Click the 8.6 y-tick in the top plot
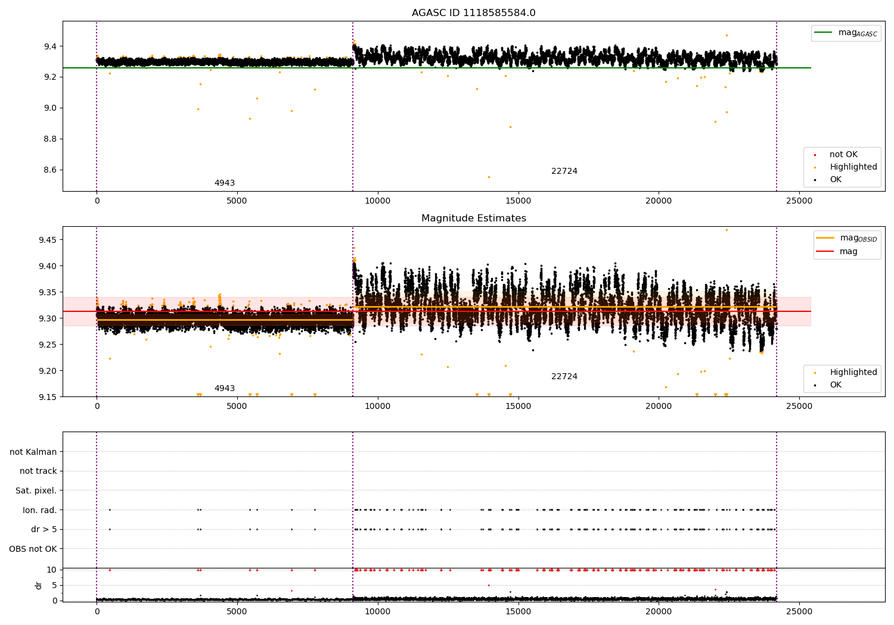The width and height of the screenshot is (894, 625). click(50, 170)
